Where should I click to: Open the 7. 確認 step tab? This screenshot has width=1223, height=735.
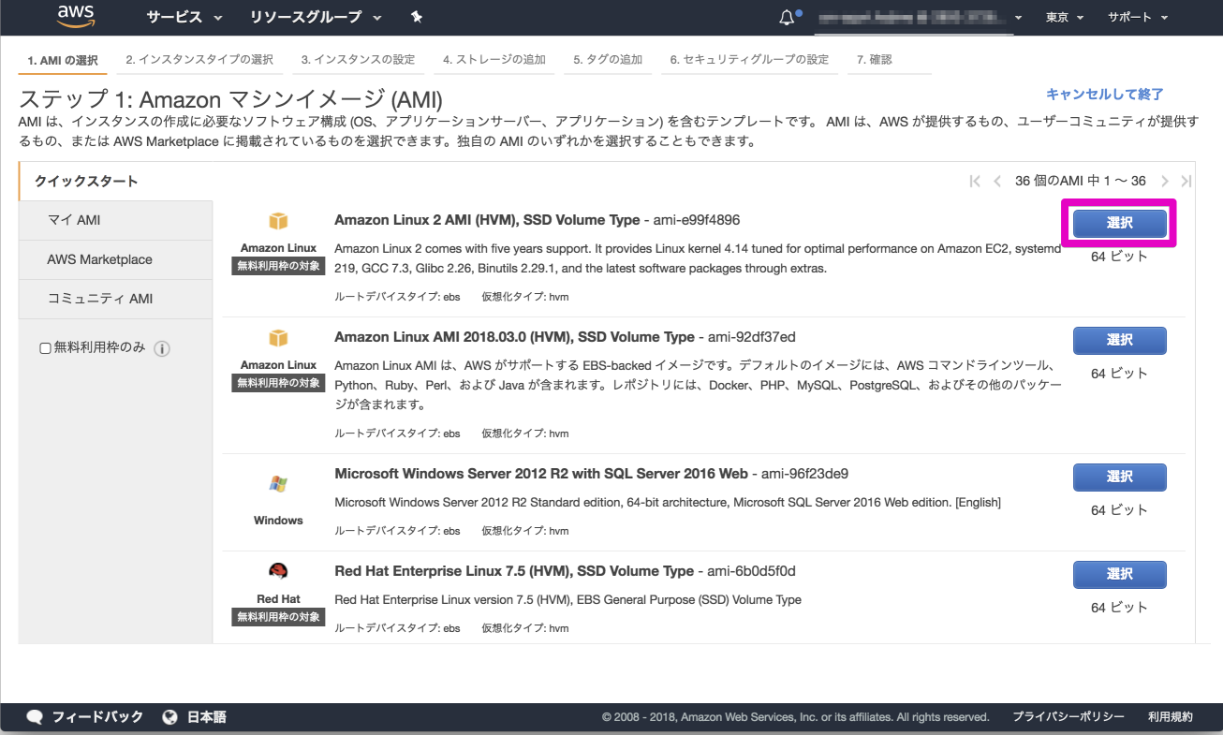coord(890,60)
